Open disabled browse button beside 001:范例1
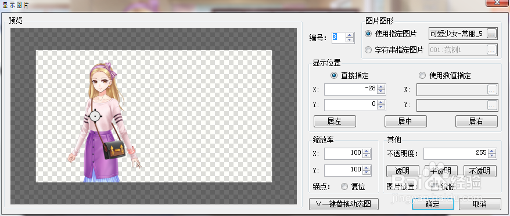 492,50
